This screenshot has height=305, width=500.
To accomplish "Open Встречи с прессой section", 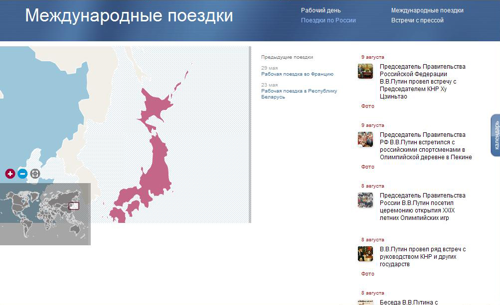I will pos(417,20).
